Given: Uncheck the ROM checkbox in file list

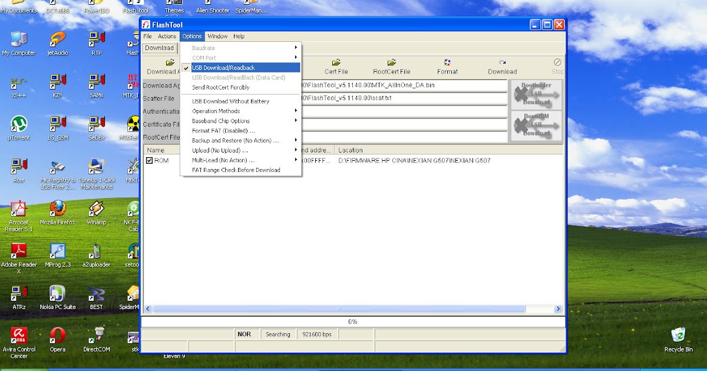Looking at the screenshot, I should pyautogui.click(x=150, y=160).
